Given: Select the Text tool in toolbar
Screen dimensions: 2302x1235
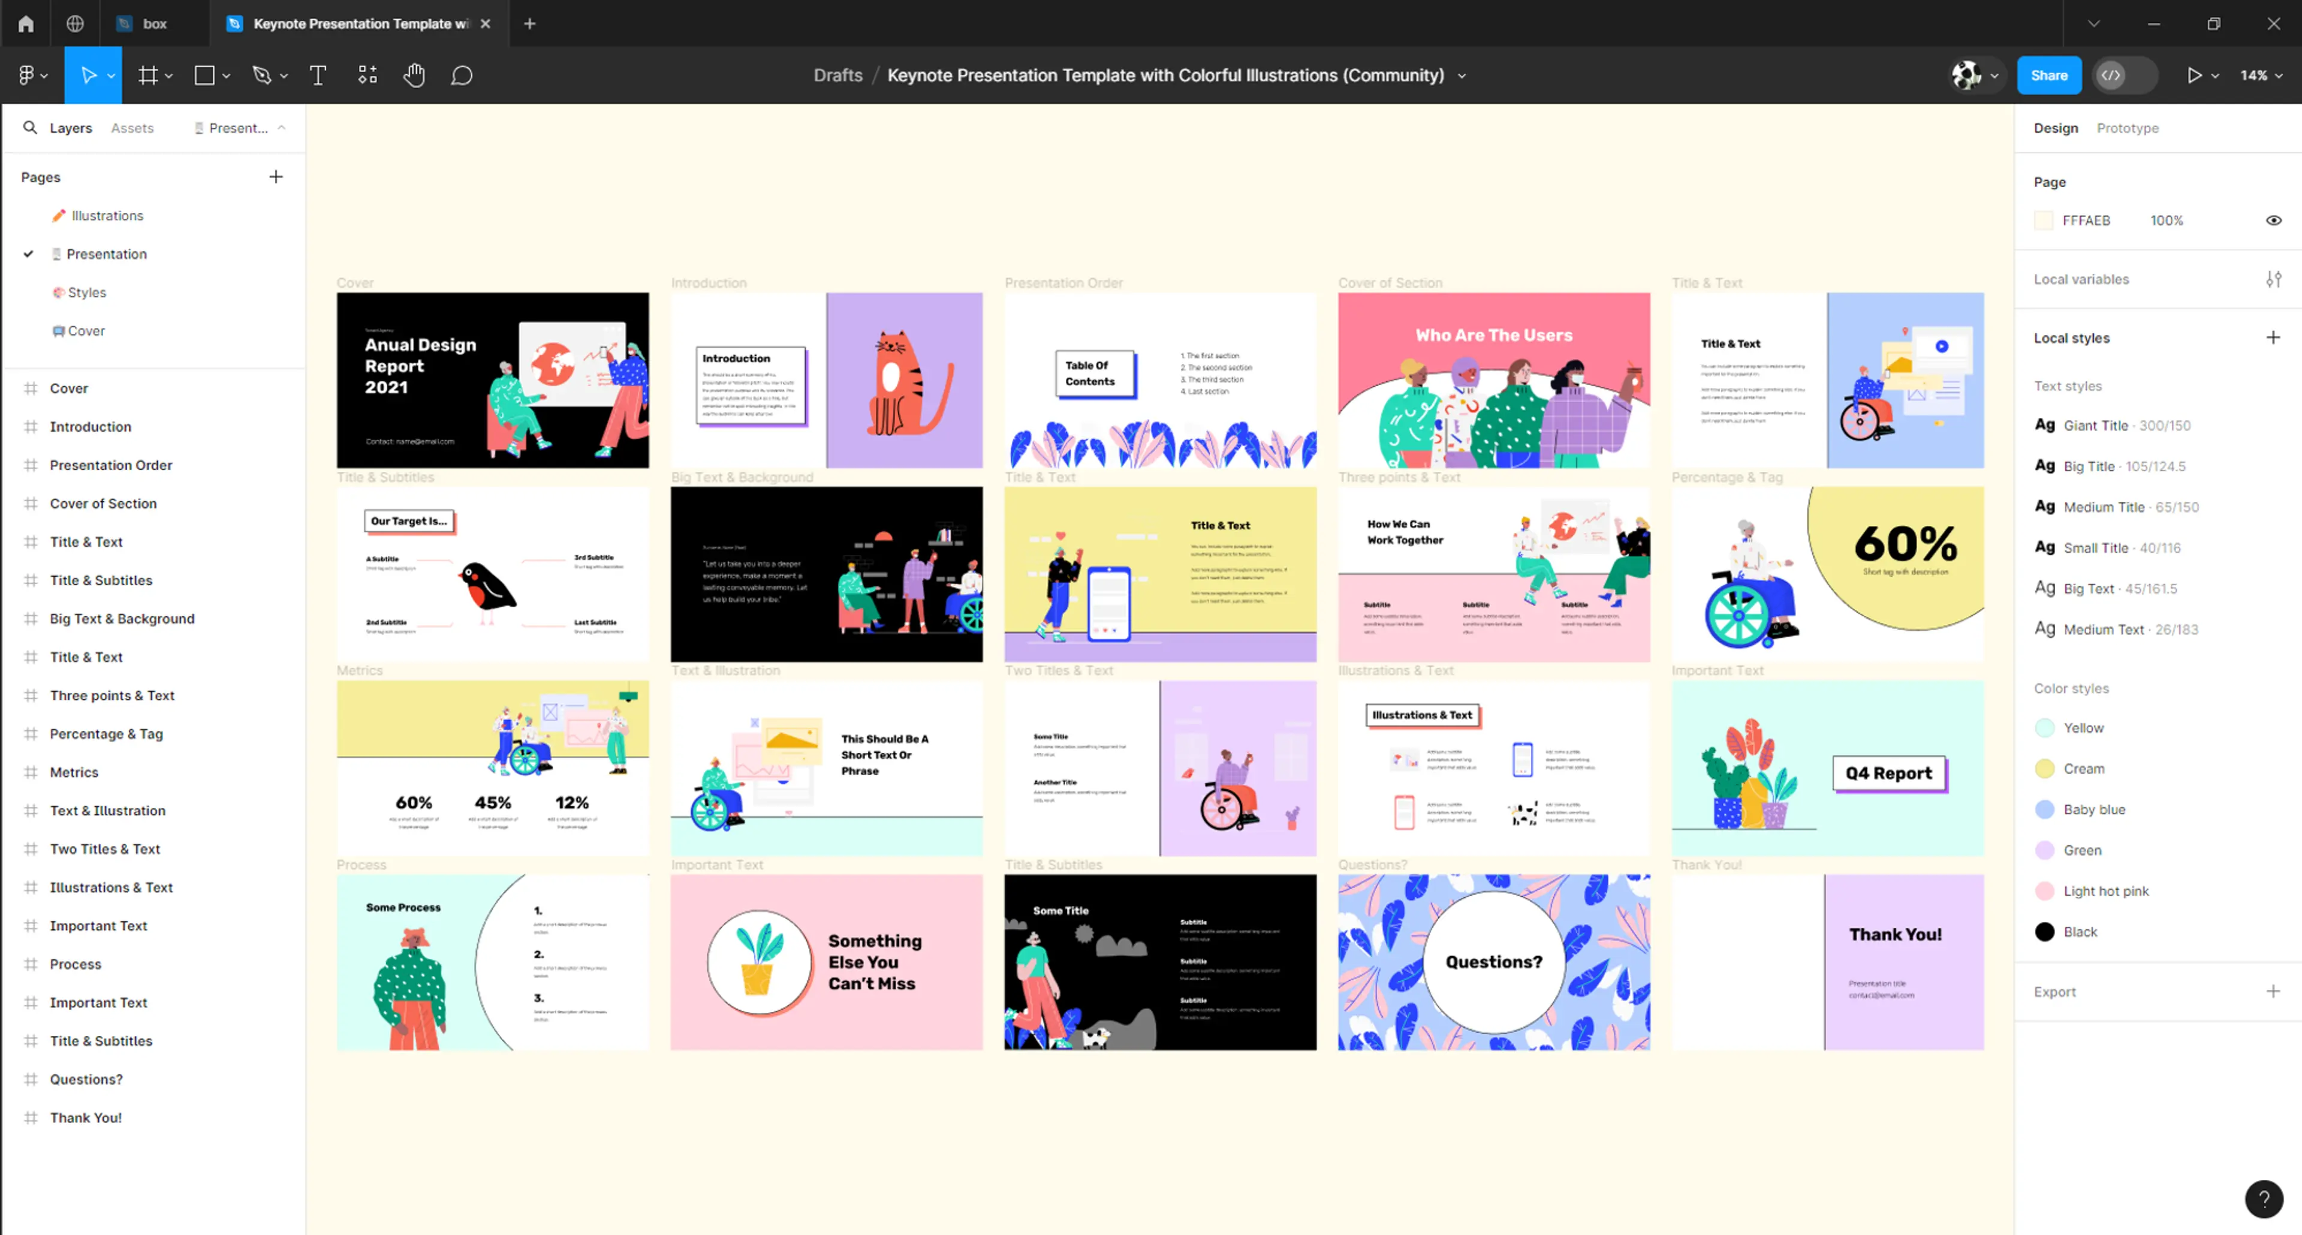Looking at the screenshot, I should tap(318, 74).
